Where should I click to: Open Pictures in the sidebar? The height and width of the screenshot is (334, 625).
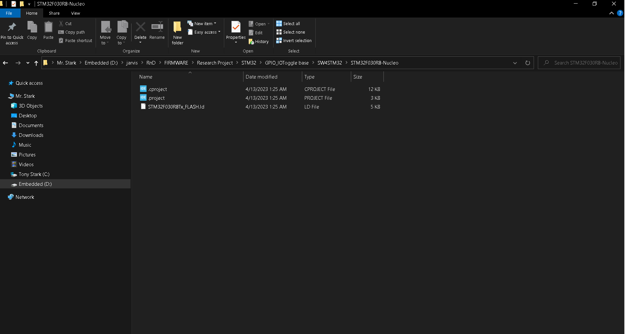click(27, 155)
